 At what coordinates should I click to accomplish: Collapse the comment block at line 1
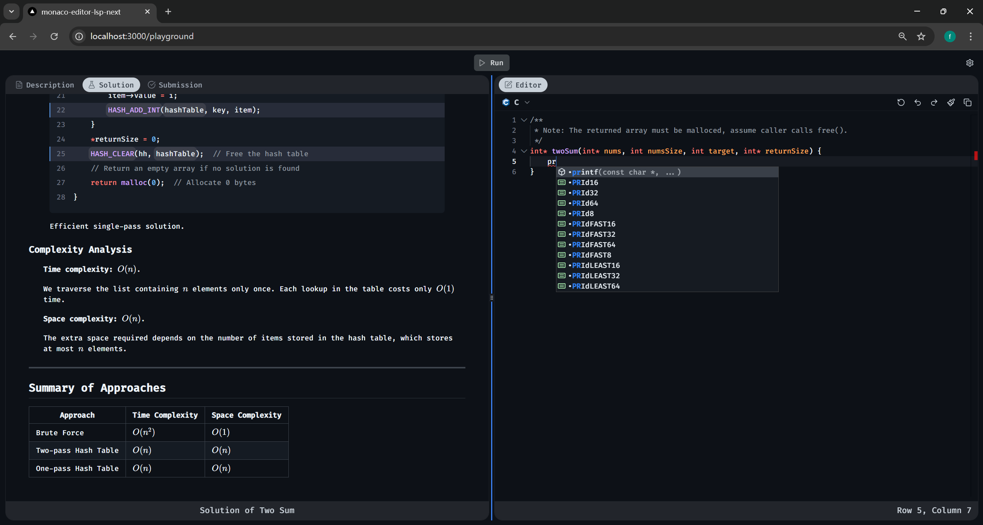524,120
